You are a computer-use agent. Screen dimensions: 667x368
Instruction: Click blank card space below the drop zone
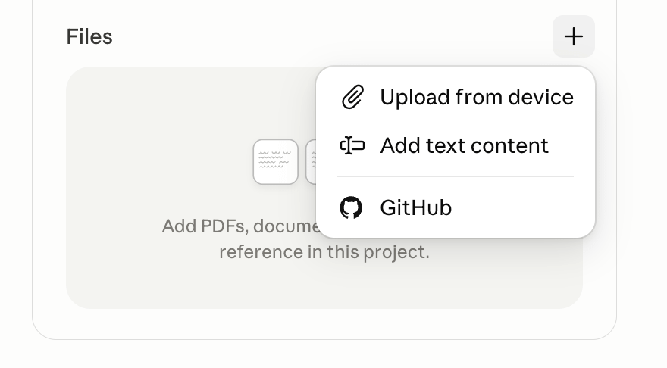pyautogui.click(x=324, y=324)
